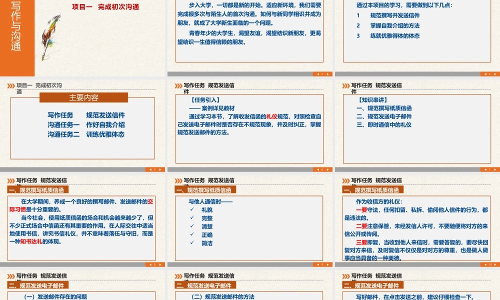Click the 一、规范撰写纸质信函 label on slide 9
The width and height of the screenshot is (500, 300).
(x=205, y=190)
